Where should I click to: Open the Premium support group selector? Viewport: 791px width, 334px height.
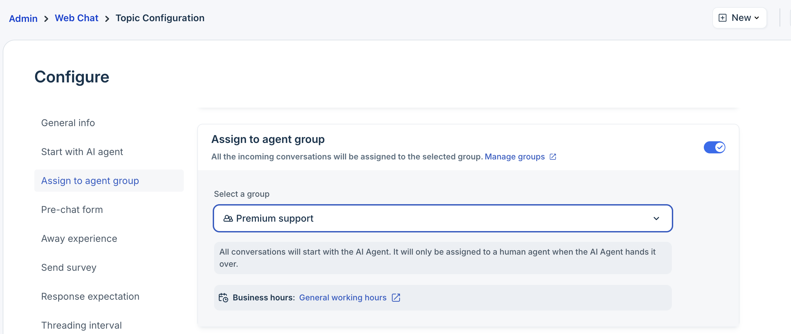click(442, 219)
